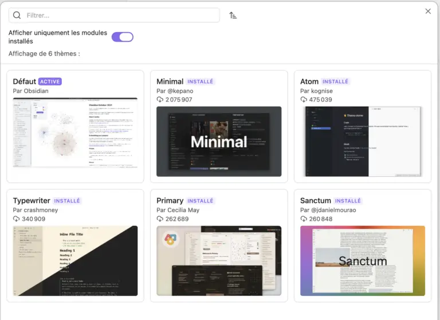Click the download icon under Typewriter theme

pos(17,219)
